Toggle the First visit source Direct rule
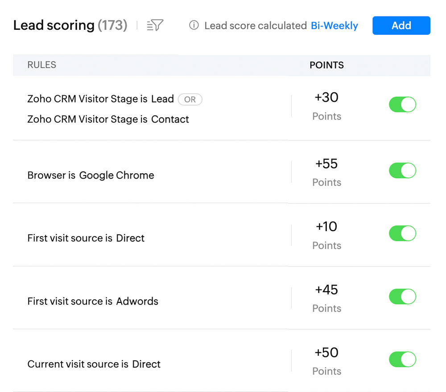446x392 pixels. [402, 233]
